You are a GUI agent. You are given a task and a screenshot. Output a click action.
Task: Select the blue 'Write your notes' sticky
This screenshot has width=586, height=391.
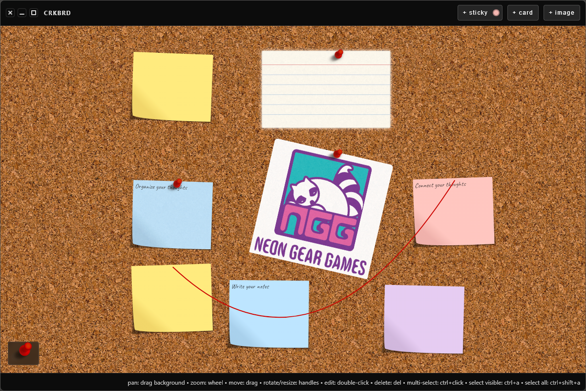click(269, 314)
